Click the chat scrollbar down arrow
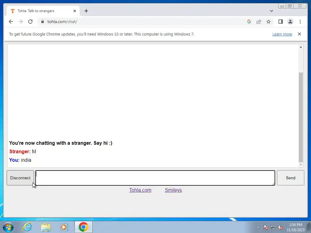Image resolution: width=311 pixels, height=233 pixels. click(301, 165)
